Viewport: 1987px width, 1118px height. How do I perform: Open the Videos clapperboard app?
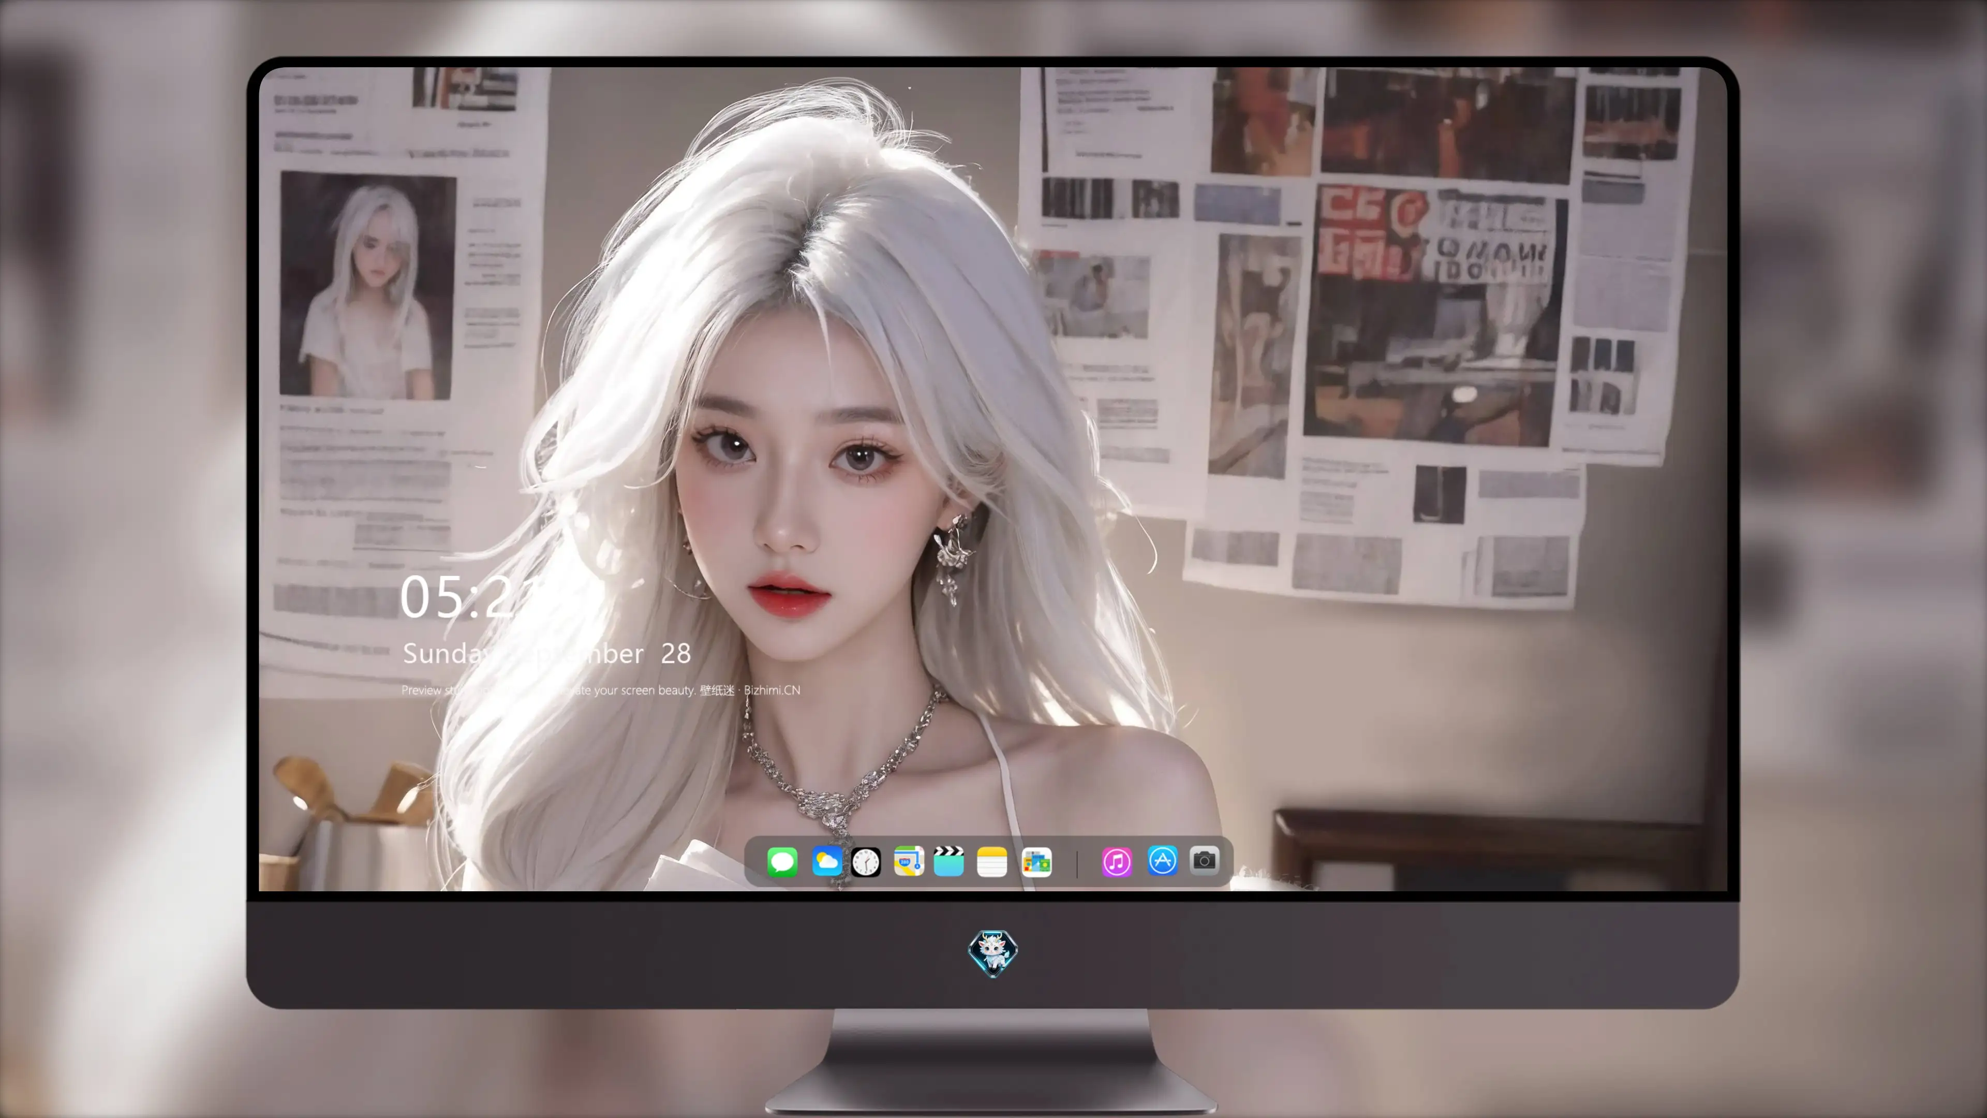pos(949,861)
